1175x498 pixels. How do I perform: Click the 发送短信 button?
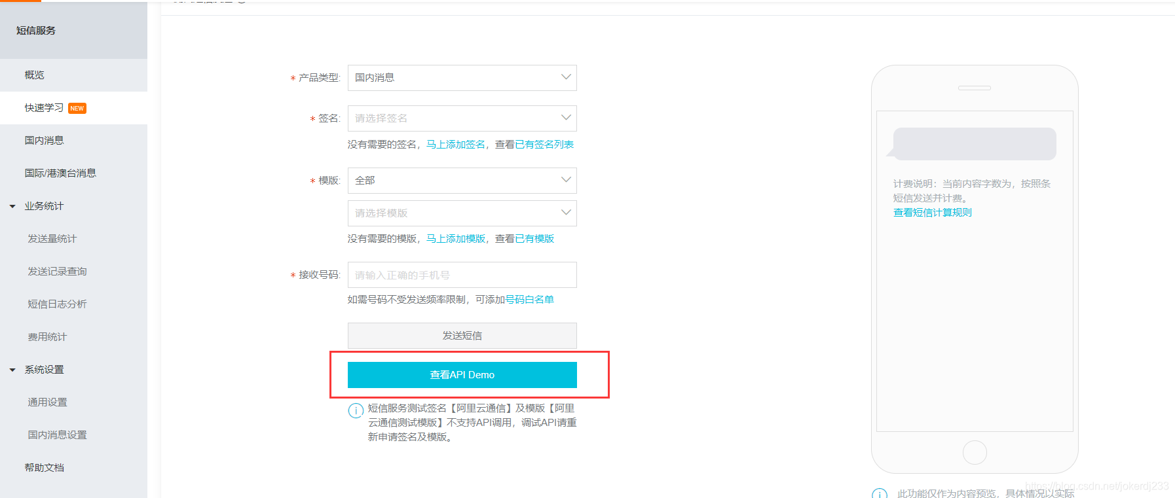[462, 336]
